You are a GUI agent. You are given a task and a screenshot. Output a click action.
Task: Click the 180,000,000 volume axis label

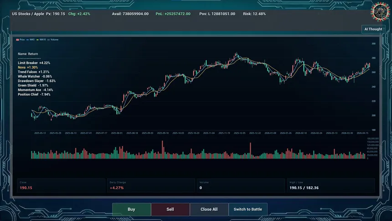[x=373, y=138]
